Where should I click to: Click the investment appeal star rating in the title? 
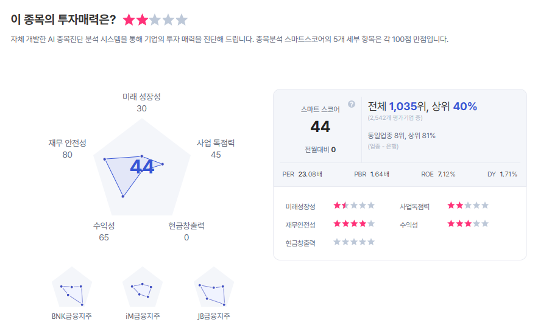pos(155,20)
